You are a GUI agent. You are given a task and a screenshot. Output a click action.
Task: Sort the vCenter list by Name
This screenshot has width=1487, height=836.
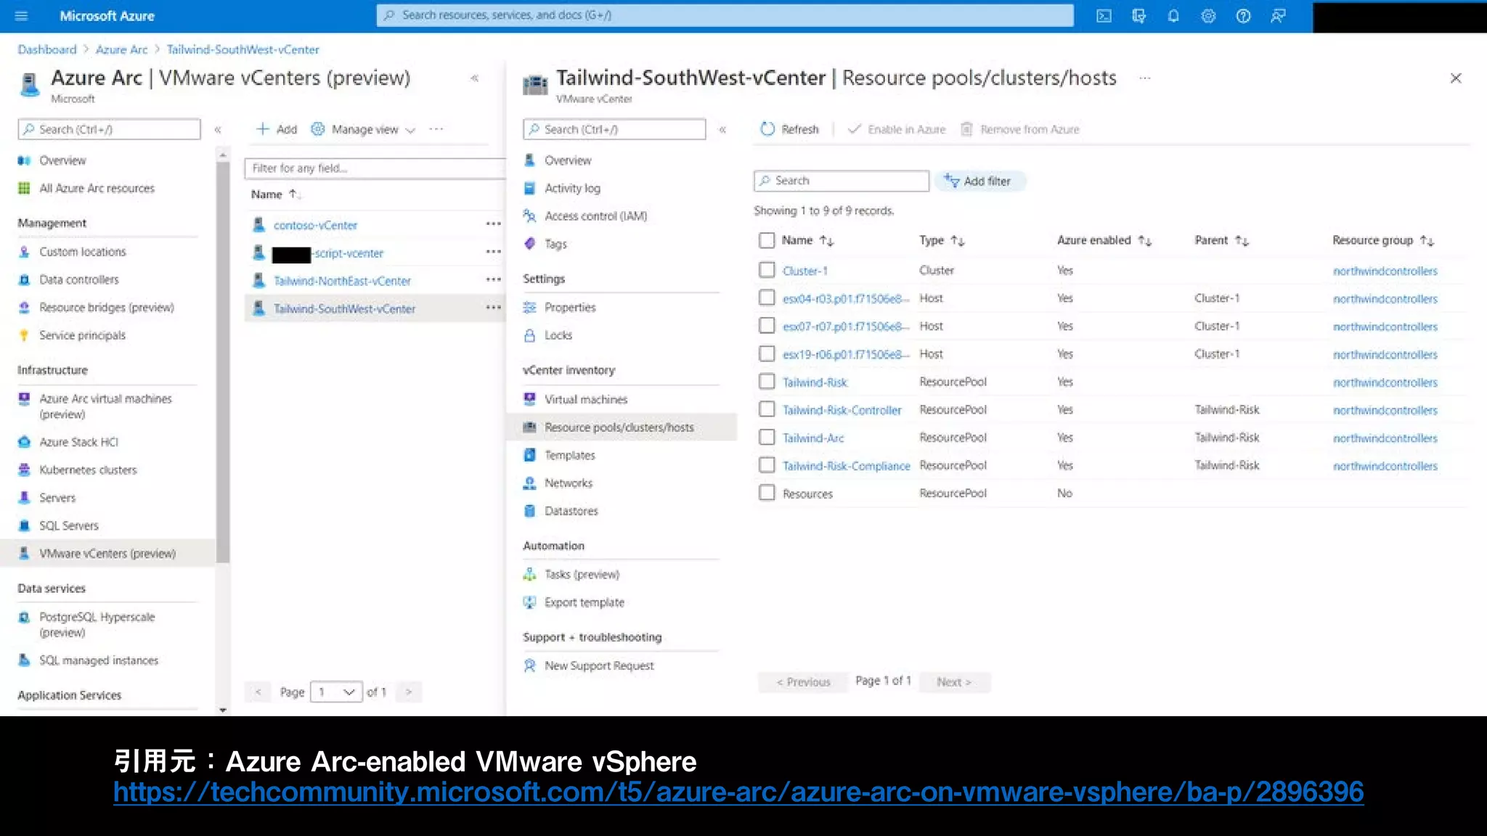274,194
